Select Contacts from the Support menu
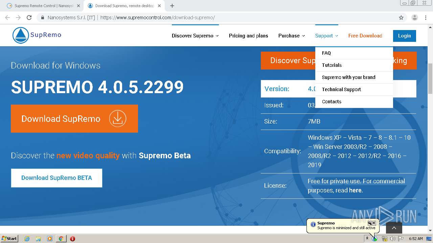 point(354,102)
